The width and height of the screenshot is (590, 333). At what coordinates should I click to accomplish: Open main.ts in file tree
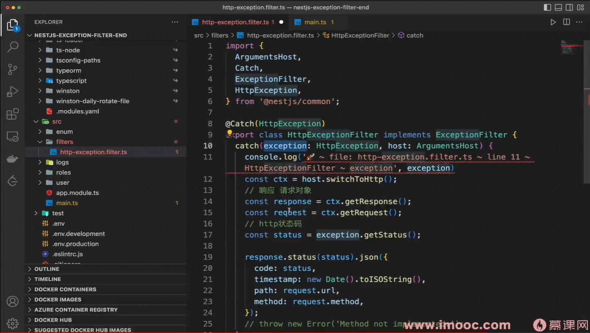[x=105, y=203]
